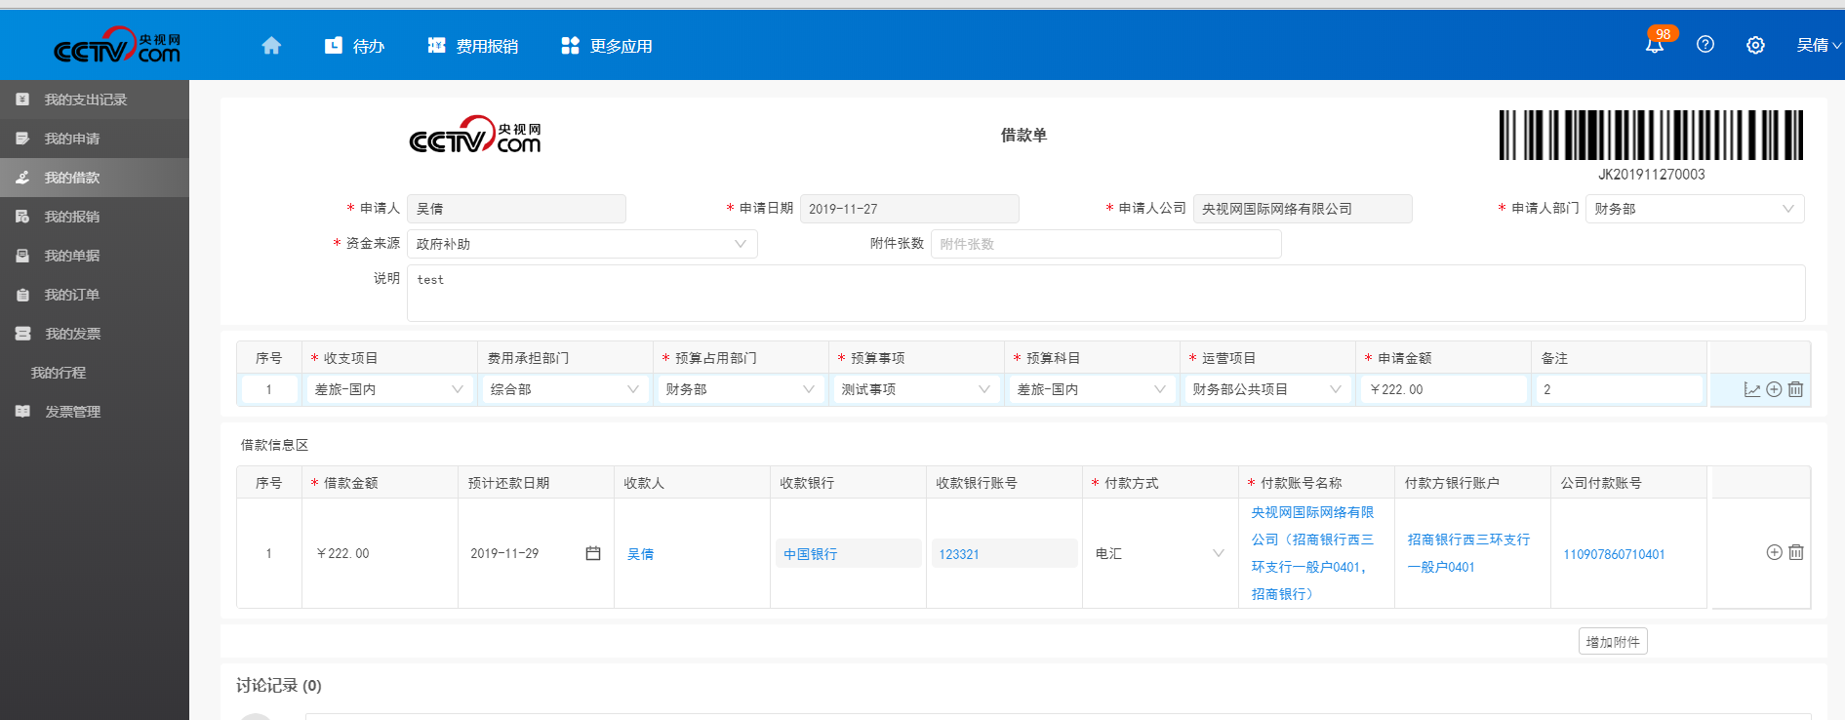This screenshot has width=1845, height=720.
Task: Open 发票管理 in sidebar
Action: (95, 412)
